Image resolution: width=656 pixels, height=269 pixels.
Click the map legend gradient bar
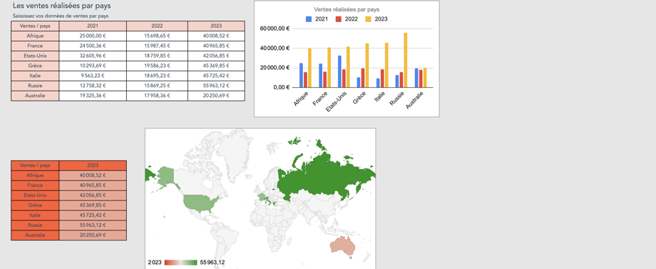180,263
